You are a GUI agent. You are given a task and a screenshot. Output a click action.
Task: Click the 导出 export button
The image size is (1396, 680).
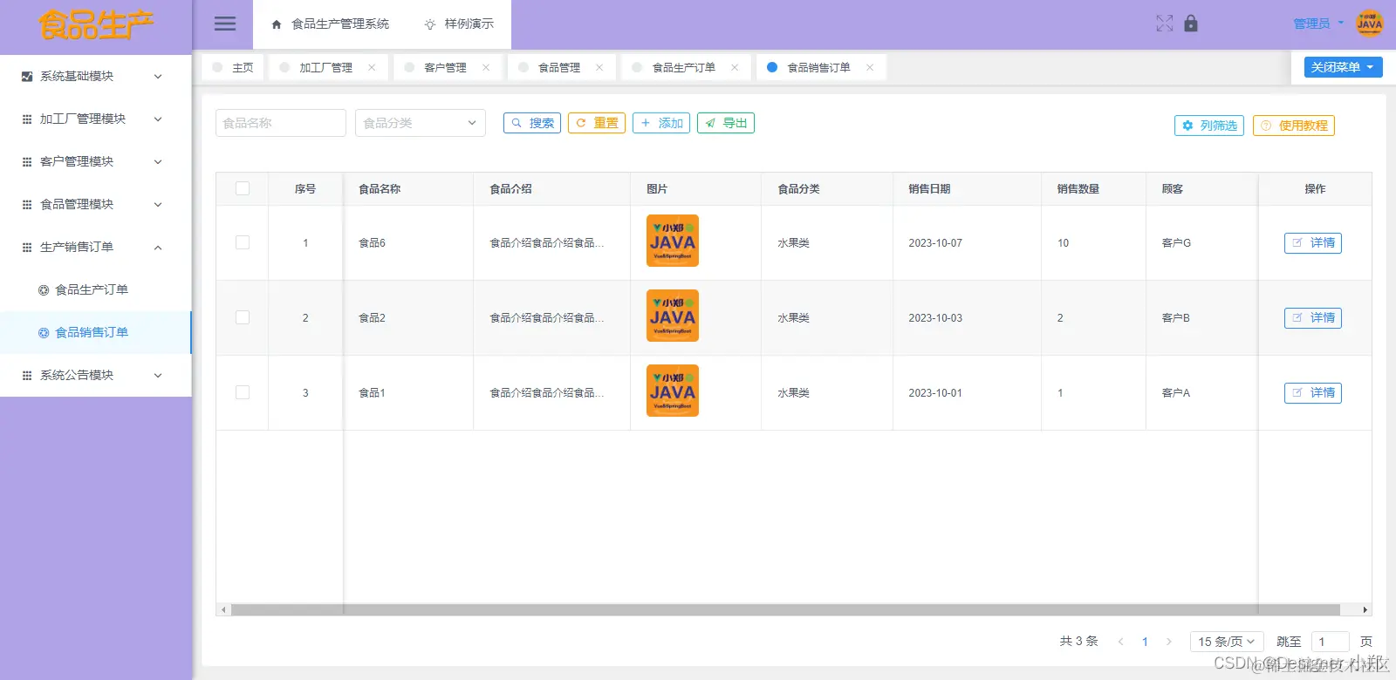726,123
